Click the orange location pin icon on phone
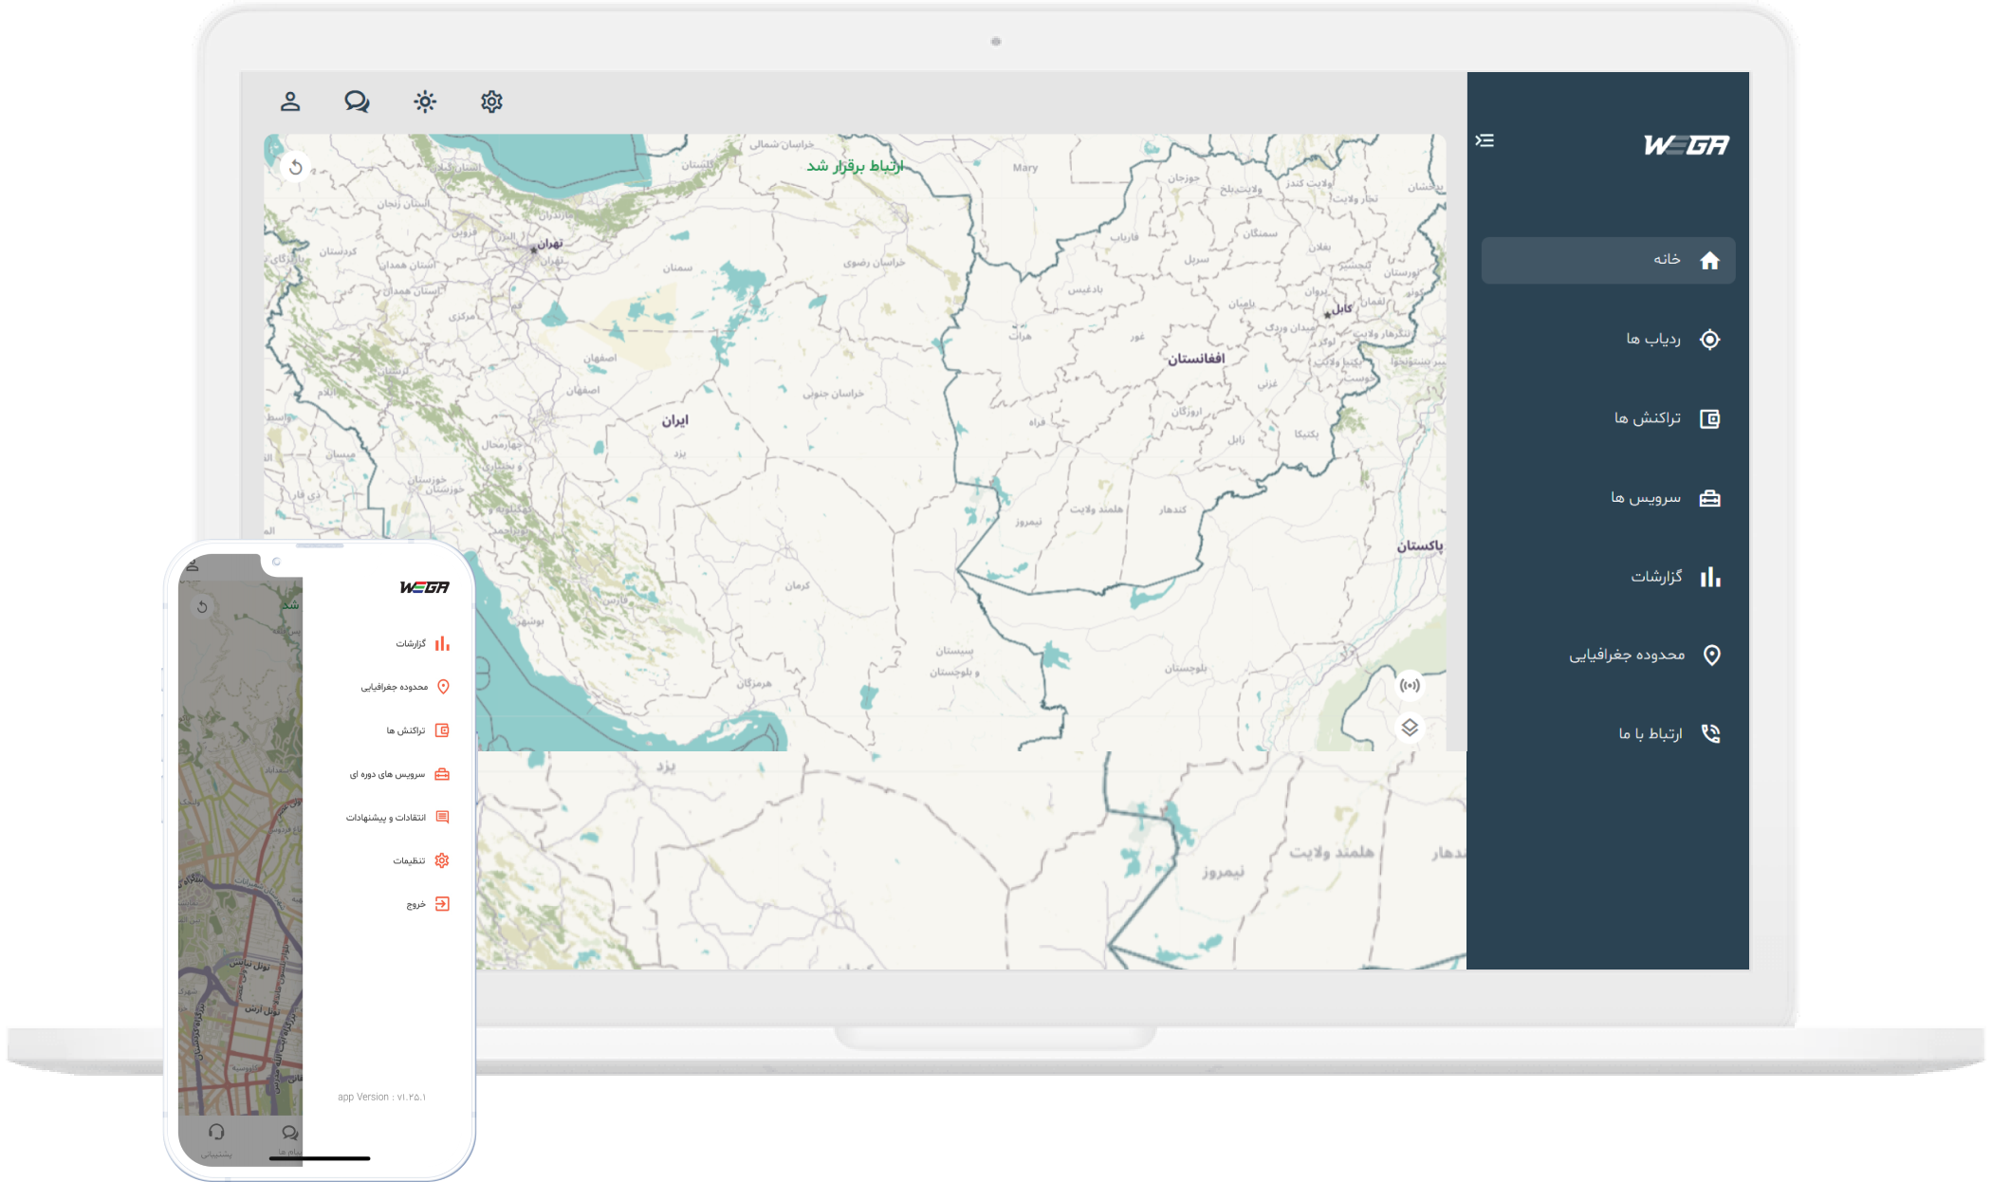The width and height of the screenshot is (1992, 1182). pos(443,687)
